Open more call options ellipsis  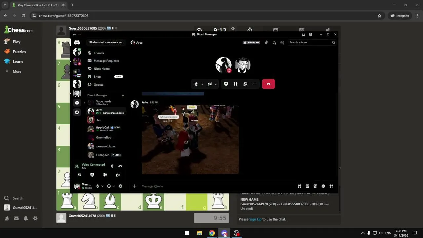coord(254,84)
